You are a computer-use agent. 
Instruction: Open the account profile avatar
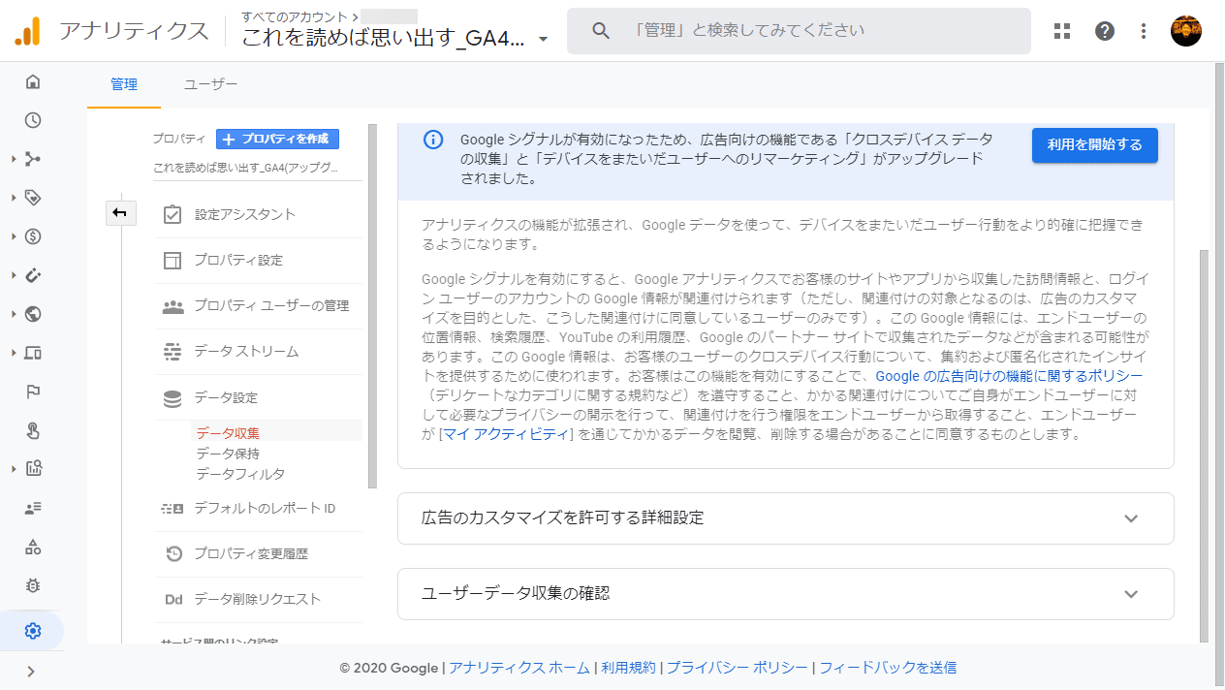tap(1186, 31)
